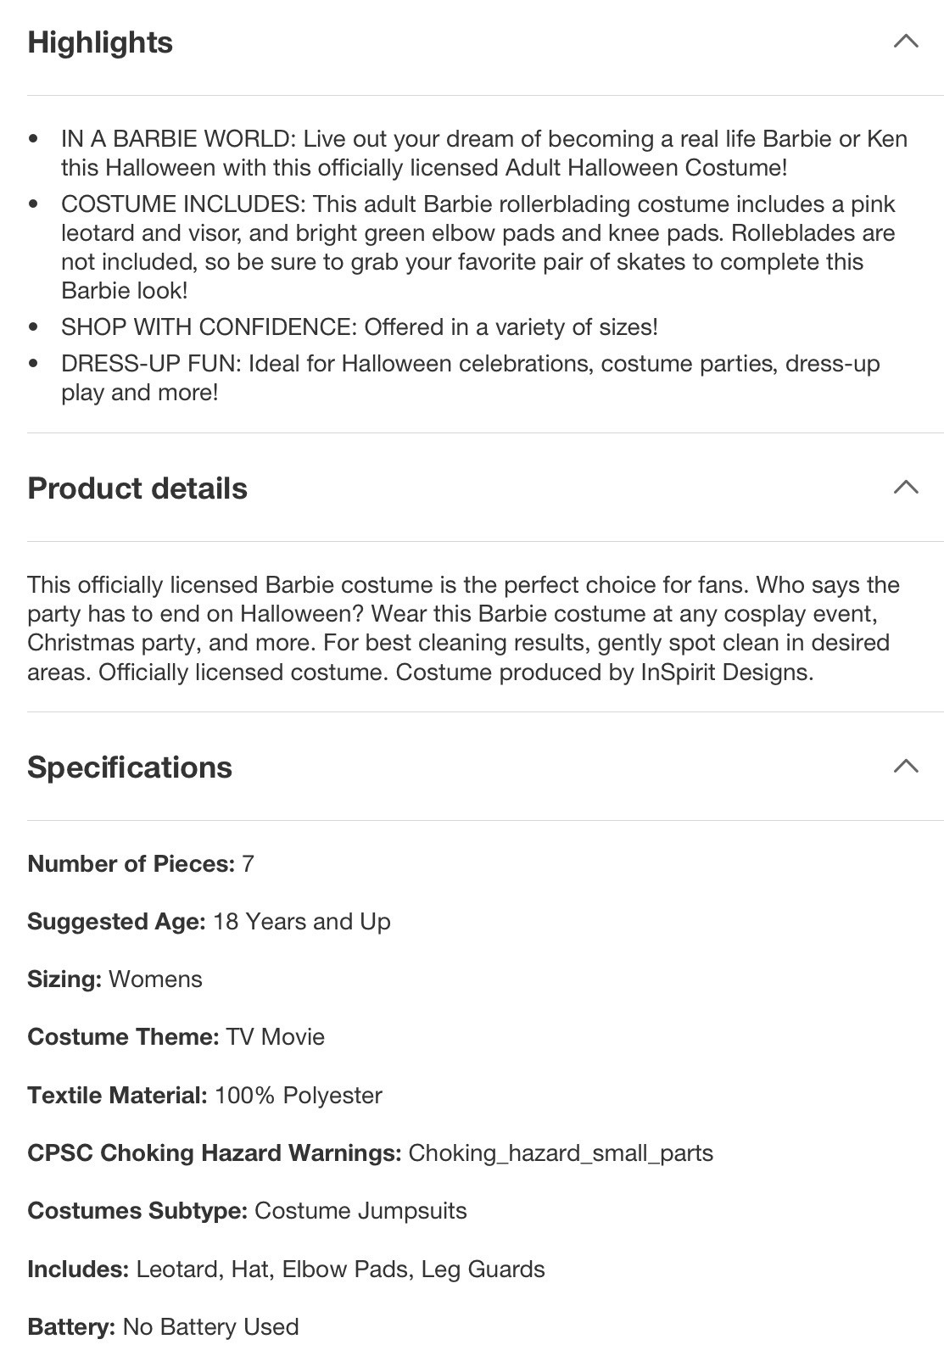Collapse the Product details chevron

click(906, 487)
